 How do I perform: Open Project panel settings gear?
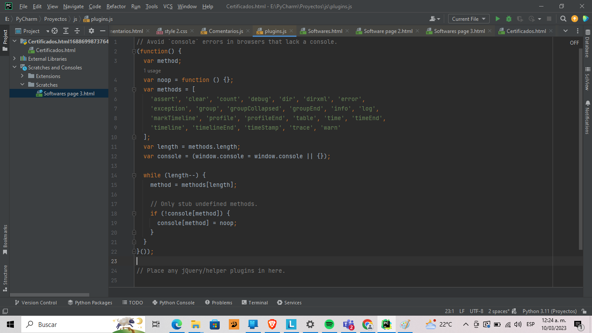(x=91, y=31)
